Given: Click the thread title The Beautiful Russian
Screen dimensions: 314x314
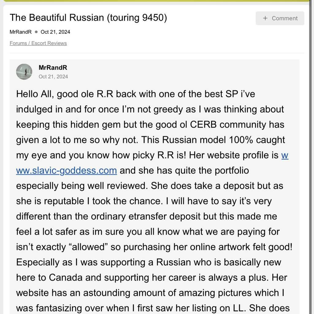Looking at the screenshot, I should pyautogui.click(x=88, y=18).
